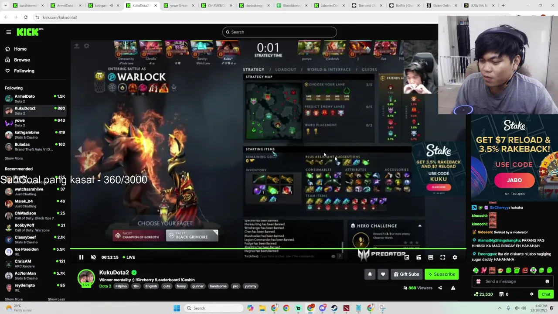Enter fullscreen in video player
The image size is (558, 314).
pyautogui.click(x=442, y=257)
